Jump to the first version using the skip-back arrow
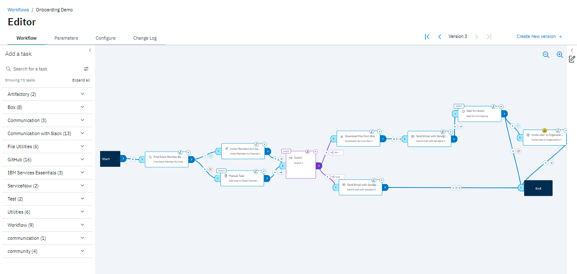 (x=427, y=36)
